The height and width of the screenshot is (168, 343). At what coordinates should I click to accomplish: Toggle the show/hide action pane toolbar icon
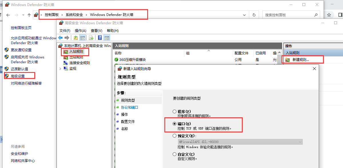pos(107,38)
